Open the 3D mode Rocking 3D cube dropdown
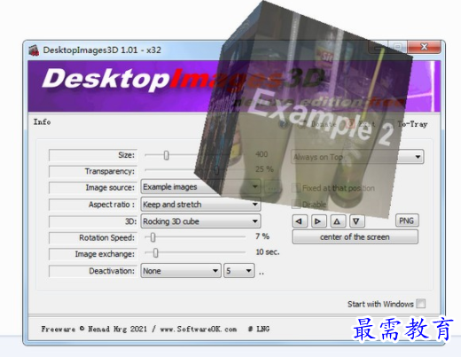461x357 pixels. [200, 221]
